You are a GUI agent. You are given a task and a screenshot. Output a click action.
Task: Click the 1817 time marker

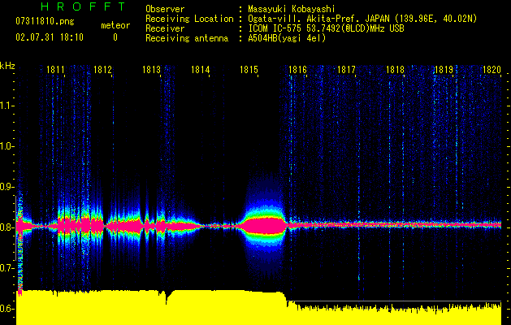tap(346, 70)
